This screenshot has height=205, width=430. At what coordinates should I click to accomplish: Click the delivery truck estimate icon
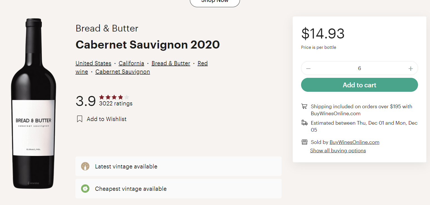tap(304, 123)
